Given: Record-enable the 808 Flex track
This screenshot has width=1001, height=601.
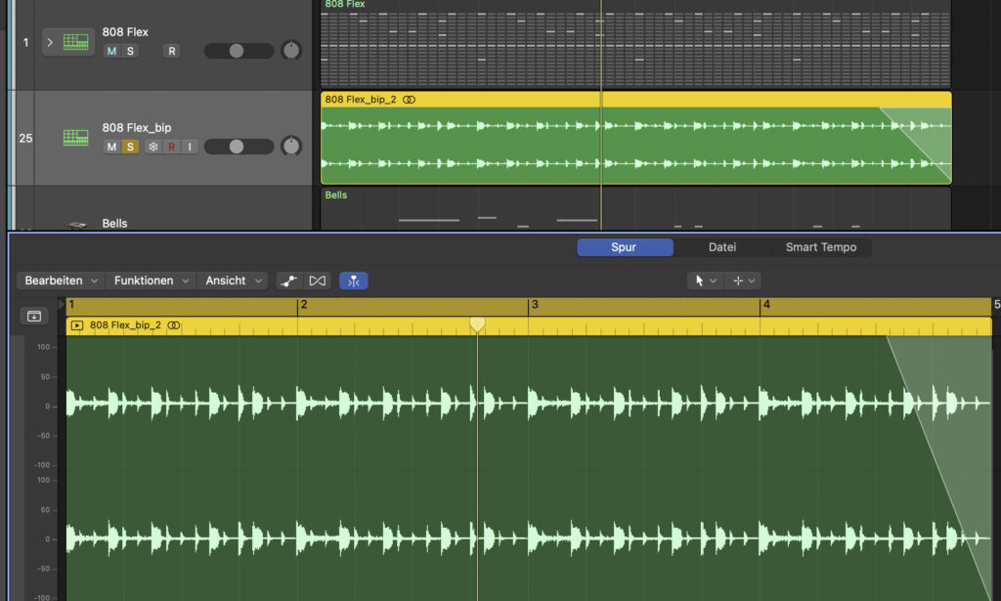Looking at the screenshot, I should [171, 51].
